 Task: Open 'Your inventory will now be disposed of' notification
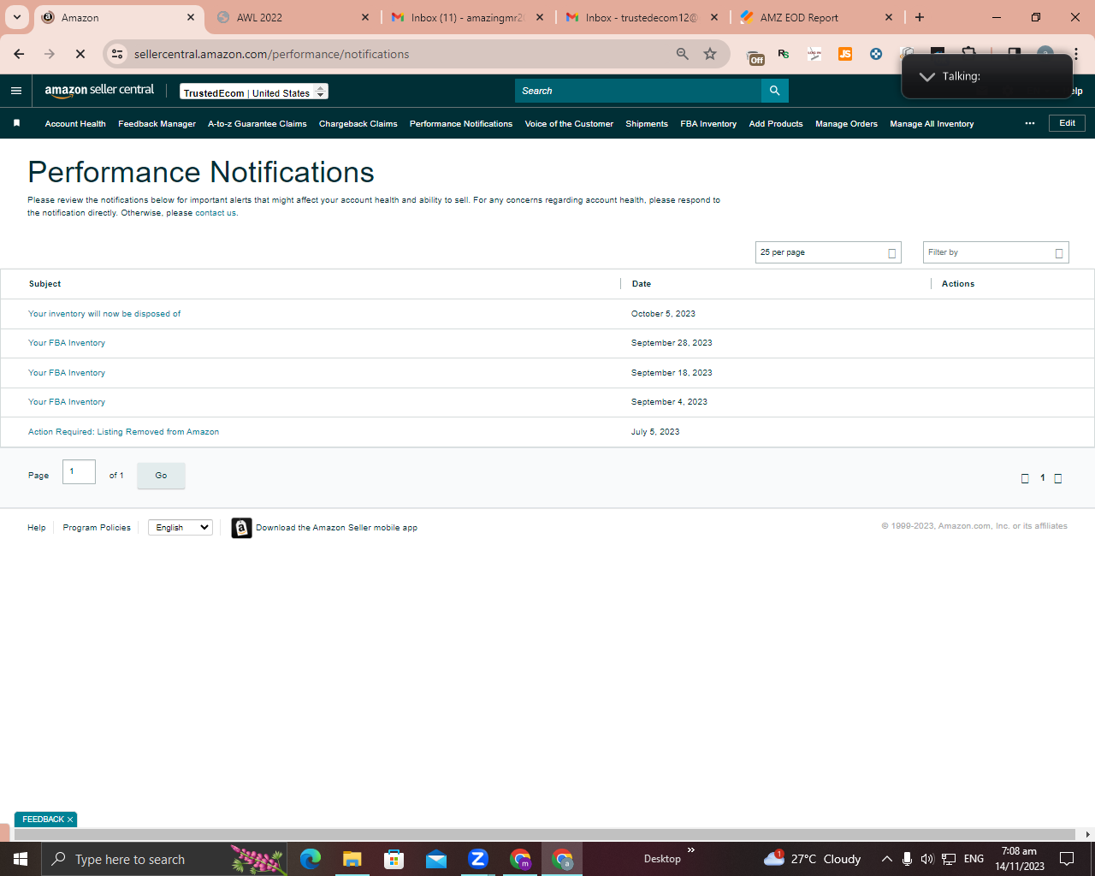tap(104, 314)
